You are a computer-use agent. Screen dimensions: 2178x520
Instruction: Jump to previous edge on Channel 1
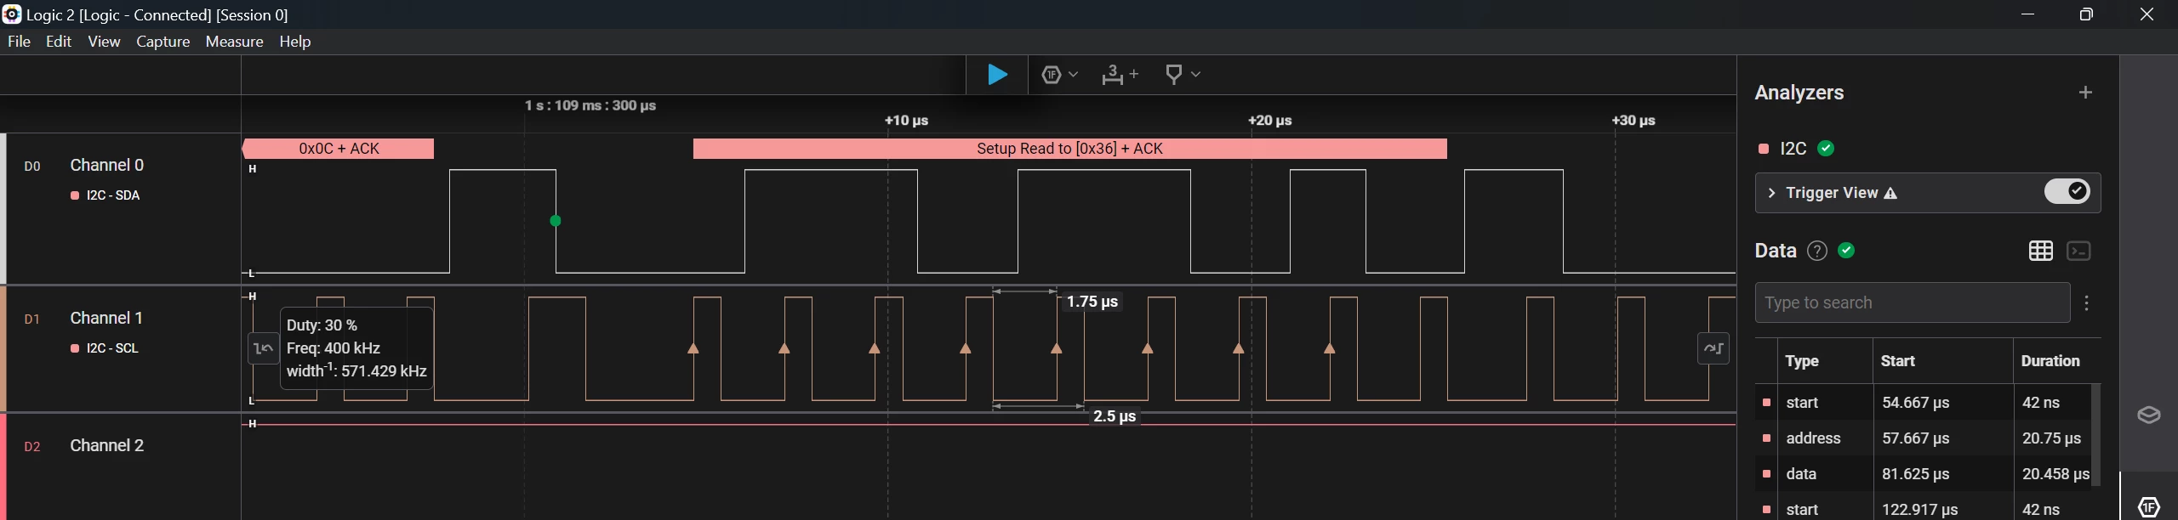[264, 348]
